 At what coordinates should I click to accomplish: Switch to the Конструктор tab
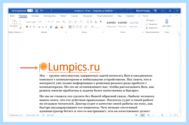click(50, 16)
